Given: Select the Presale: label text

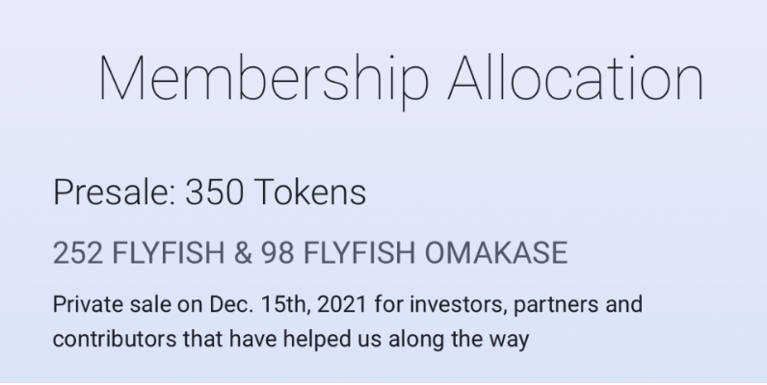Looking at the screenshot, I should pyautogui.click(x=115, y=192).
